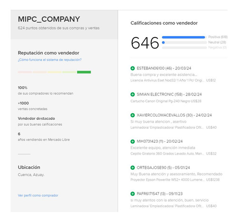Open Proyector Epson Powerlite W52+ product
This screenshot has width=238, height=222.
coord(167,180)
